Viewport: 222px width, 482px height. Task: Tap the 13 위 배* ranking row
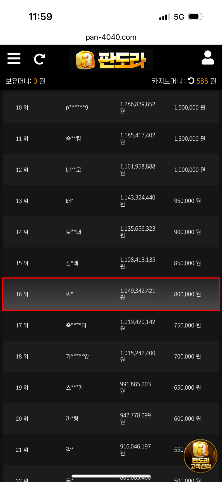(111, 201)
